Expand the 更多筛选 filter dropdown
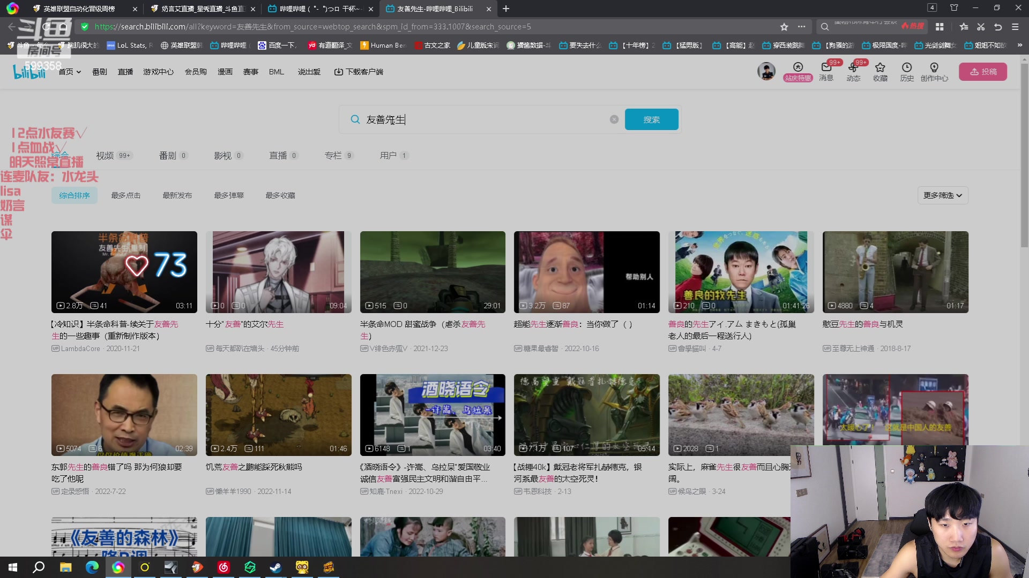This screenshot has height=578, width=1029. (942, 195)
